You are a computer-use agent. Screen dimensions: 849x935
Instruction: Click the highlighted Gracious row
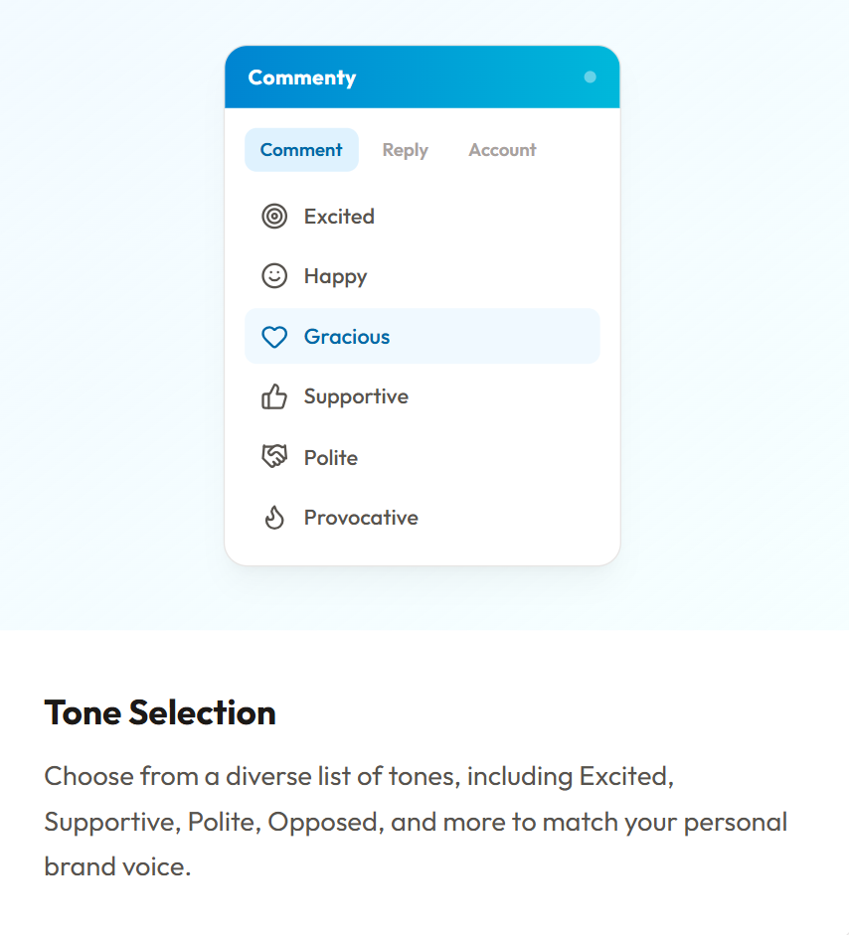423,336
